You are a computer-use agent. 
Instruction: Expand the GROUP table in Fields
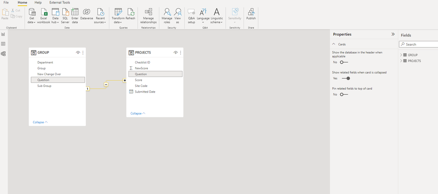pos(402,55)
